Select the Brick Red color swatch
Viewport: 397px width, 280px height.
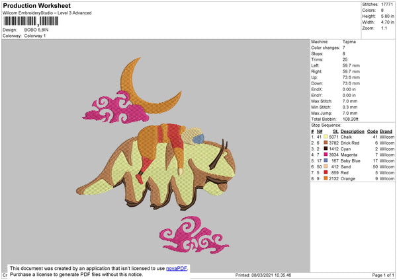326,143
